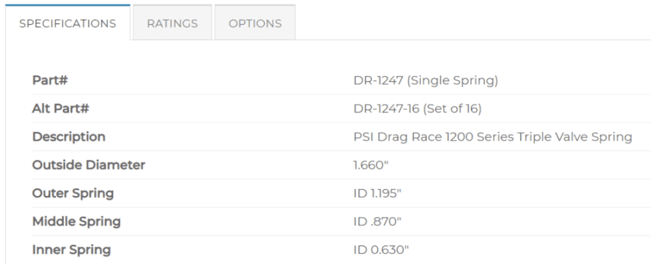
Task: Click the ID 1.195" outer spring value
Action: pyautogui.click(x=377, y=193)
